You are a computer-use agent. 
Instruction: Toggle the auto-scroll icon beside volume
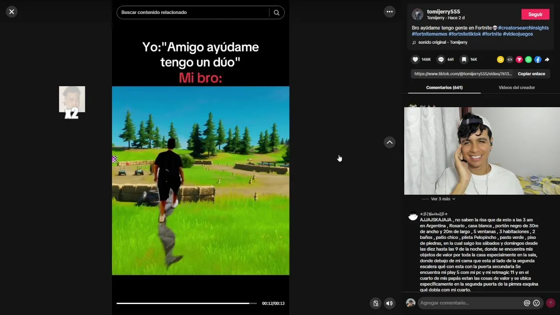(375, 303)
